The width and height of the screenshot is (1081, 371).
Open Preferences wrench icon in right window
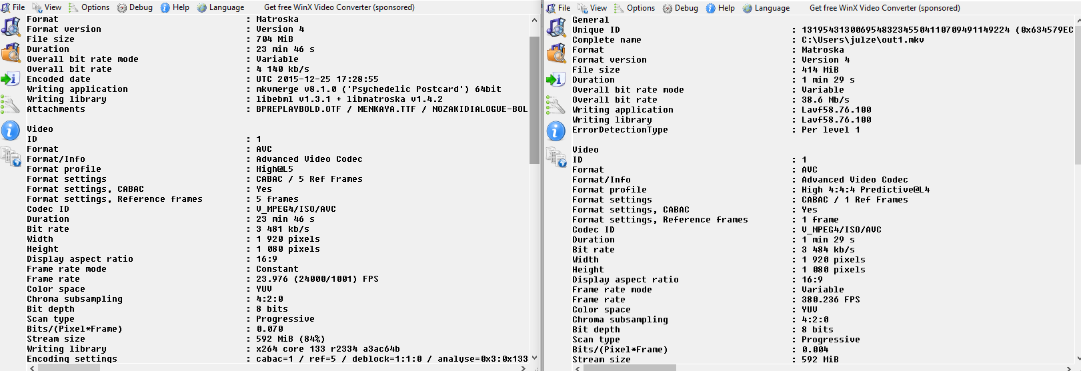[556, 105]
